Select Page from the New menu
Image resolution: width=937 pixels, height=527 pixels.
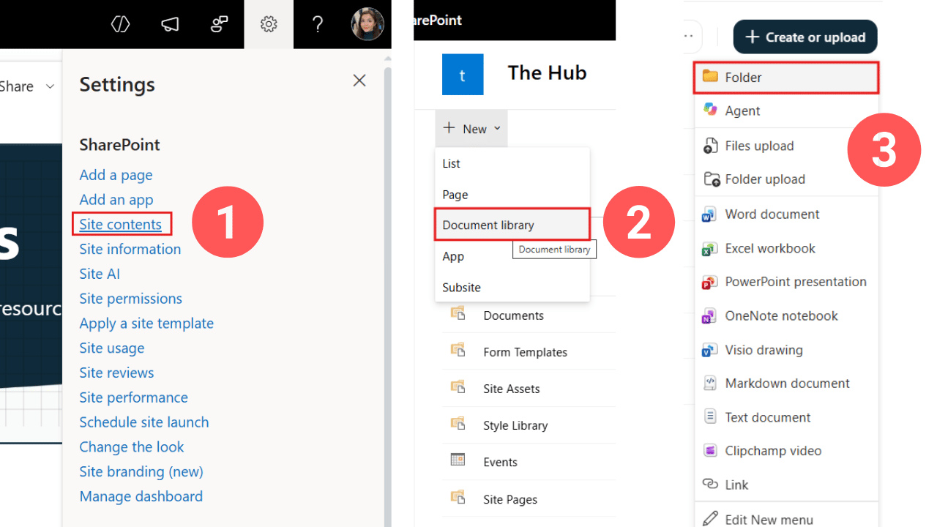(512, 195)
